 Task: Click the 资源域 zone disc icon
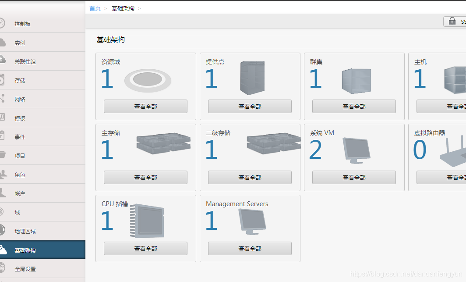click(x=148, y=80)
